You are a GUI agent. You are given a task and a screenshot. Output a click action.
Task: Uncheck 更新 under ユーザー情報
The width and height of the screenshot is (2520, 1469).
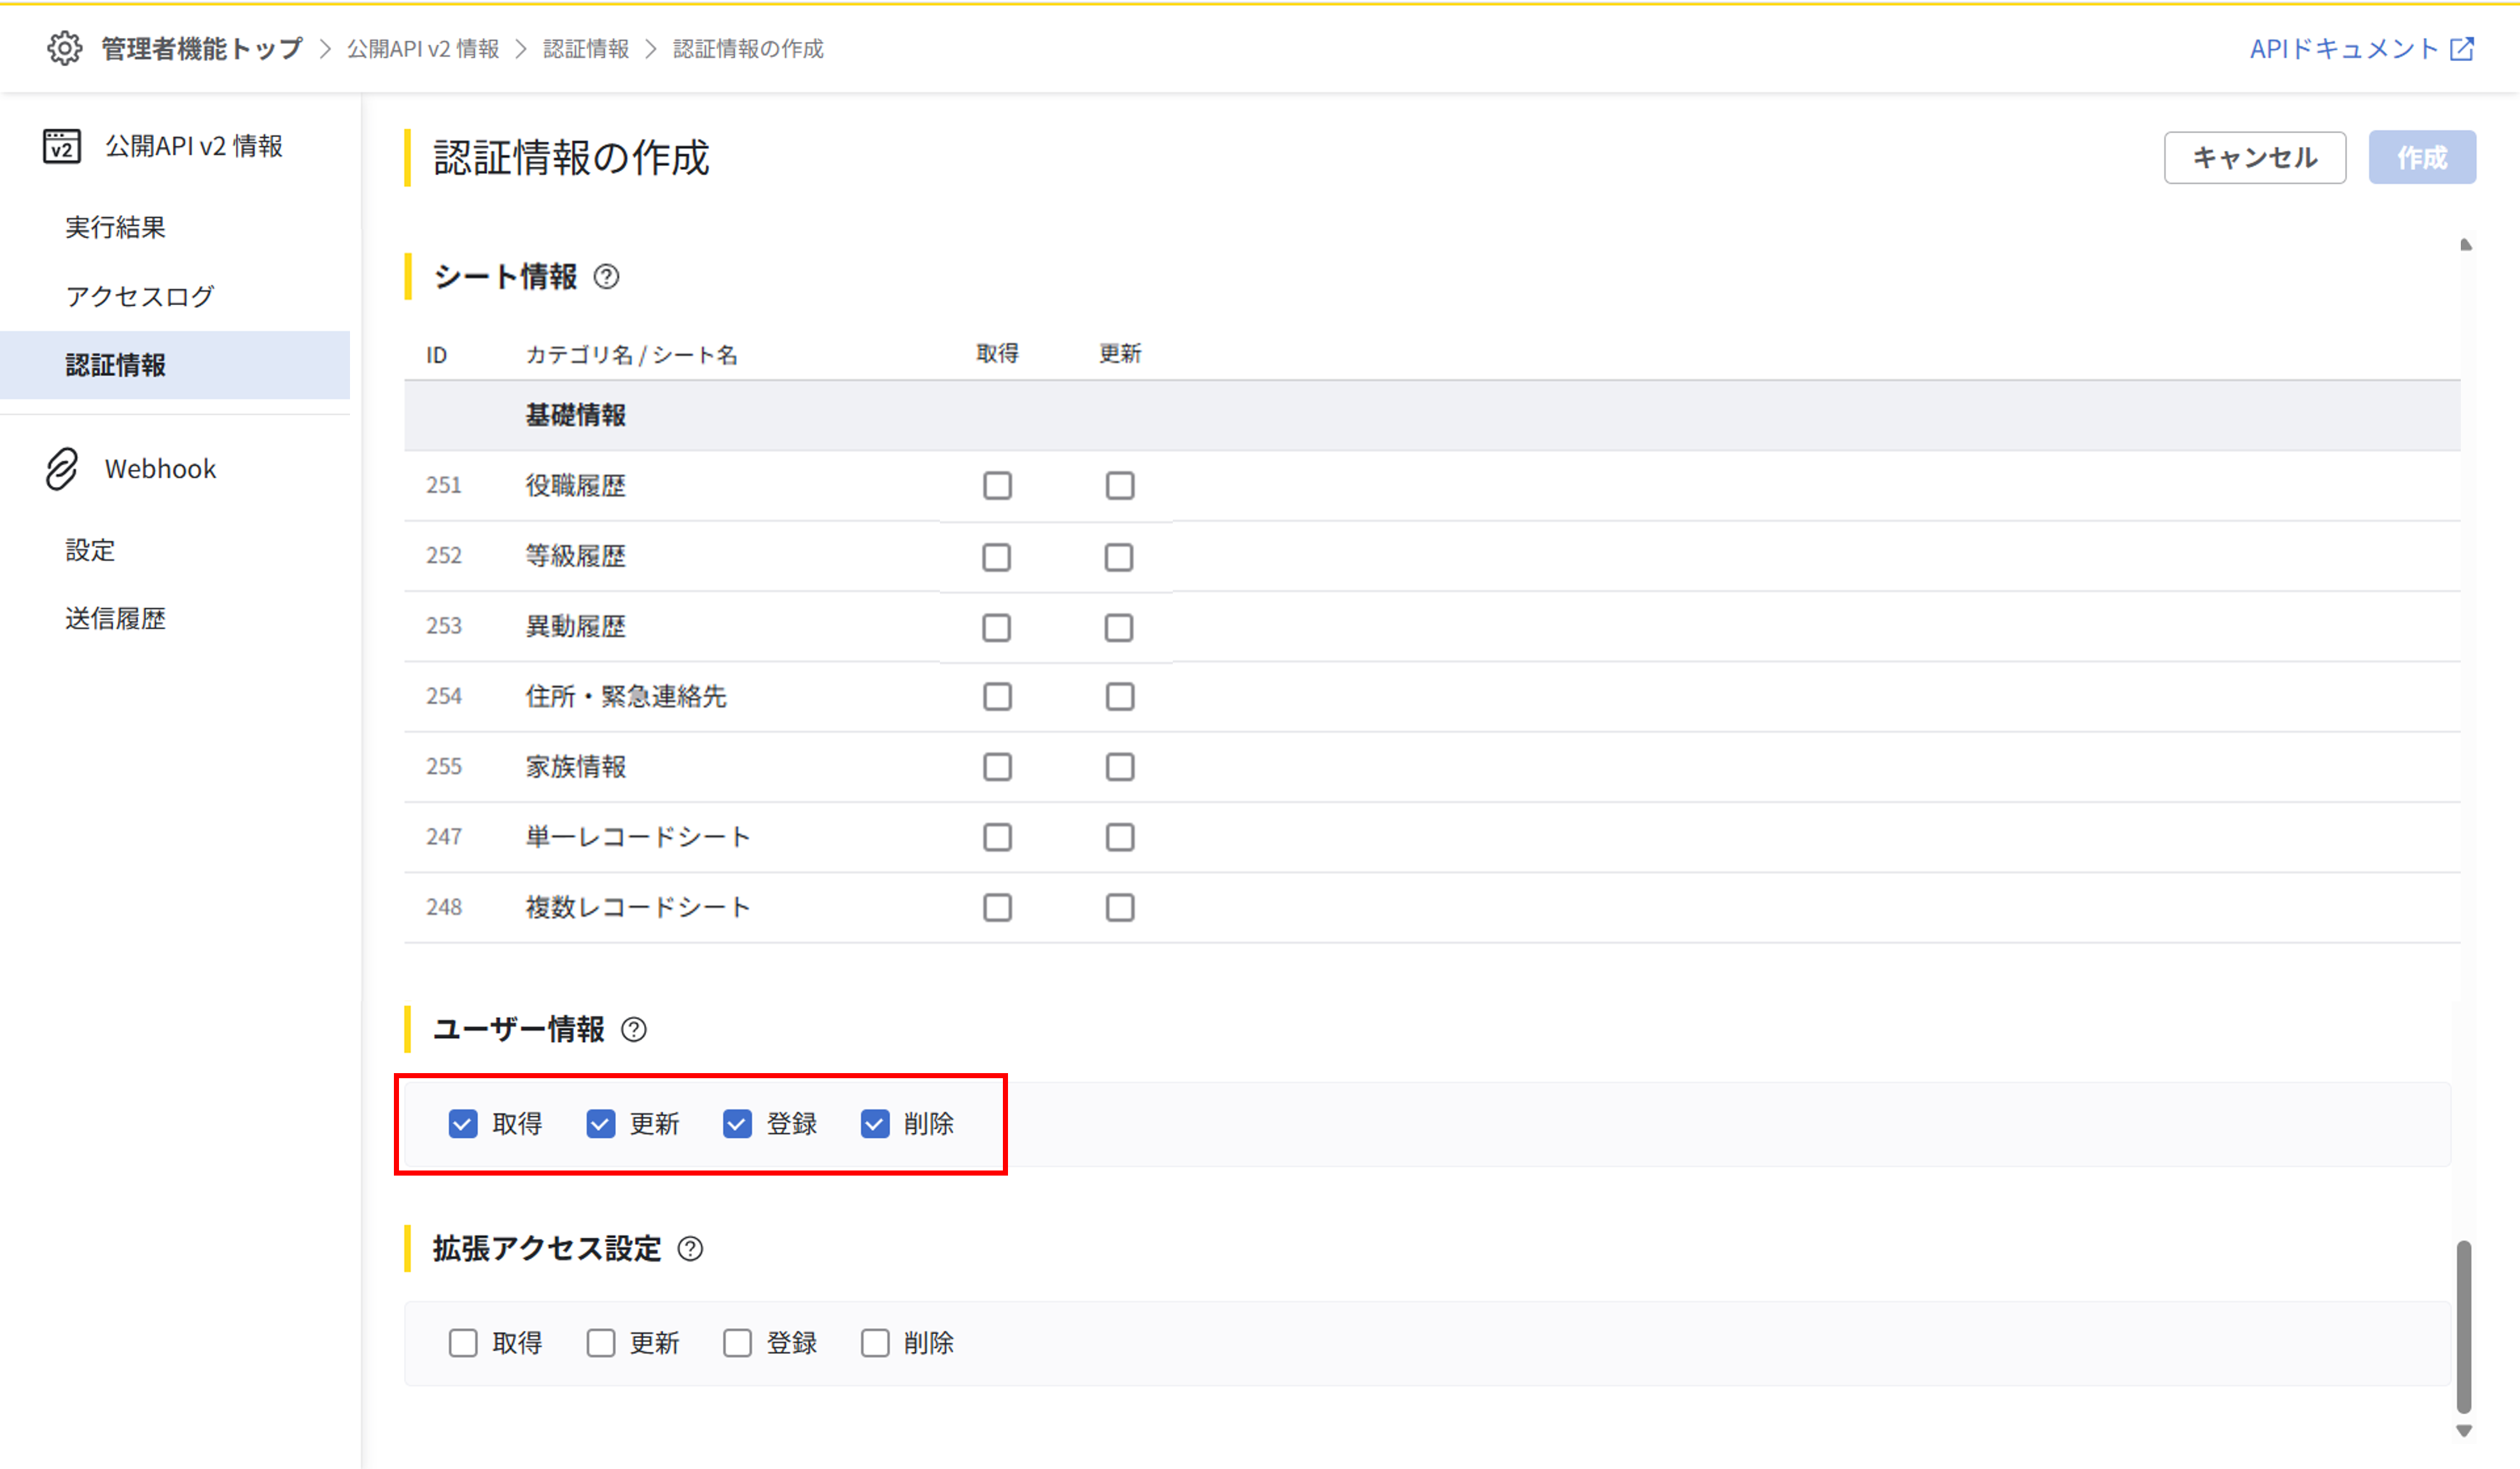coord(601,1124)
